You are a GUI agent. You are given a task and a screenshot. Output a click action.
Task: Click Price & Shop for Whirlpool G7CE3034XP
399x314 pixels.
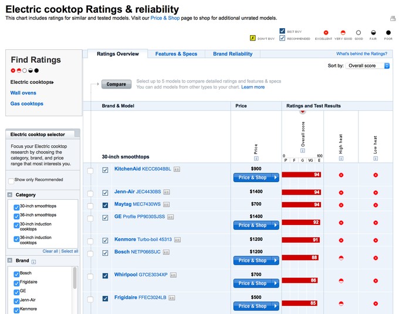256,284
